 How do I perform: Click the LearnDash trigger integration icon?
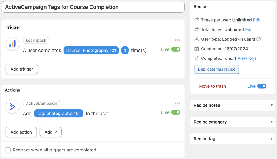12,44
